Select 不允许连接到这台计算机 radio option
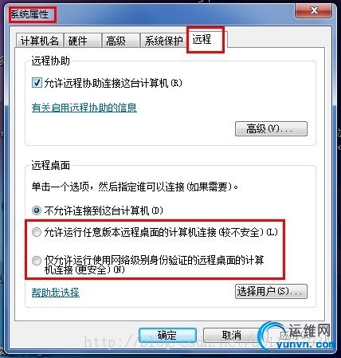This screenshot has height=358, width=341. (37, 210)
